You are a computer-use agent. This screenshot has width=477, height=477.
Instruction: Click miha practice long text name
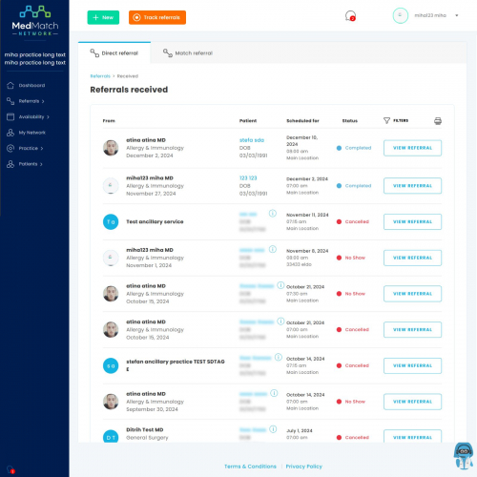coord(35,59)
